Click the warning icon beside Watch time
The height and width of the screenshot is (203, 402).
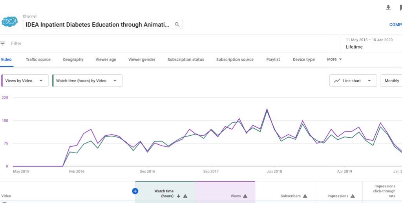point(185,196)
